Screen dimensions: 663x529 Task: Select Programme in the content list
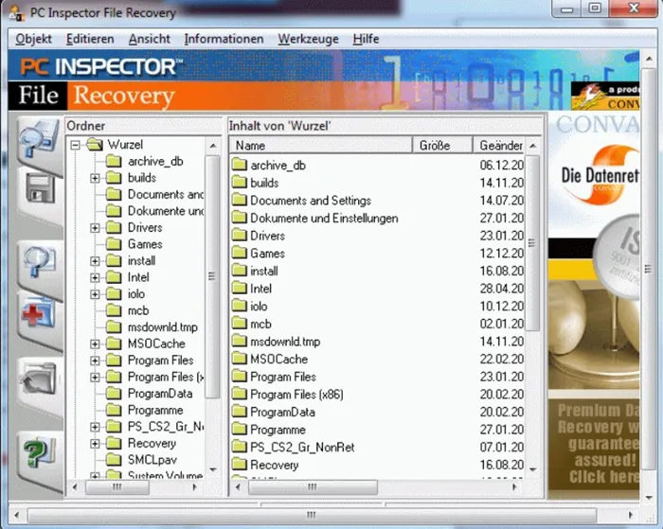278,430
